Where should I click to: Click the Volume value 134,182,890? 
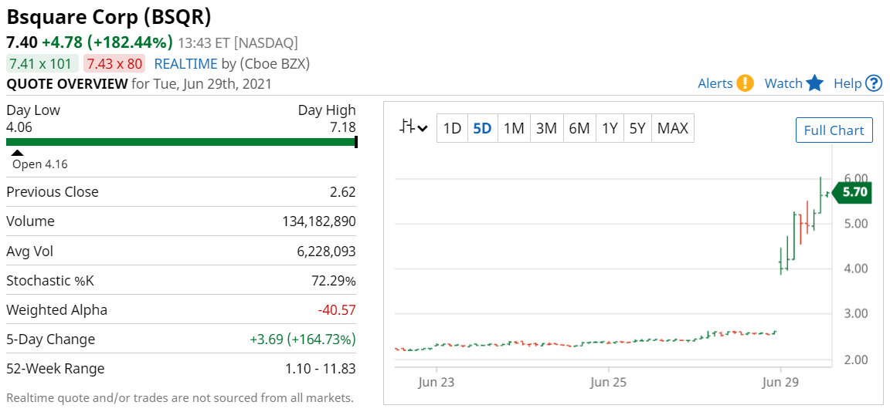click(319, 221)
